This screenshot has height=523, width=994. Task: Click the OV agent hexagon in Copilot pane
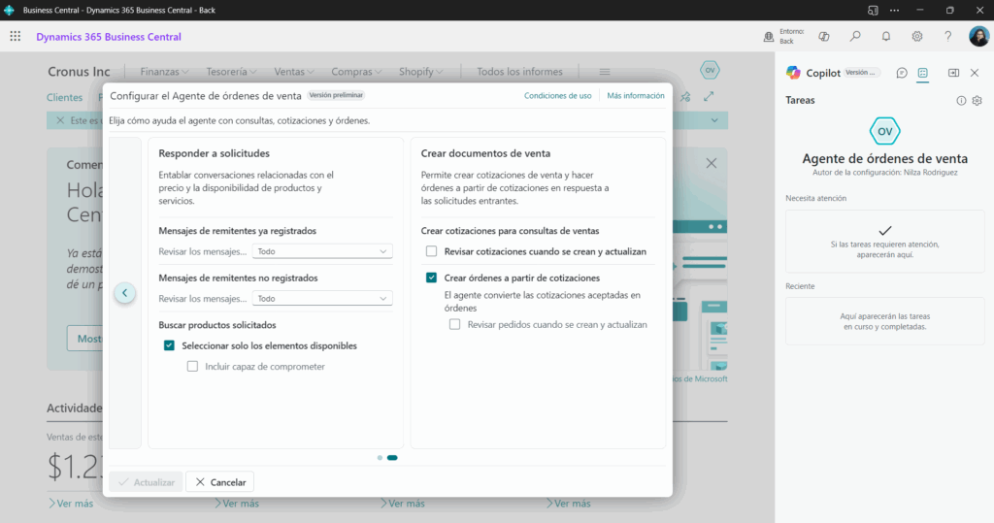coord(884,131)
